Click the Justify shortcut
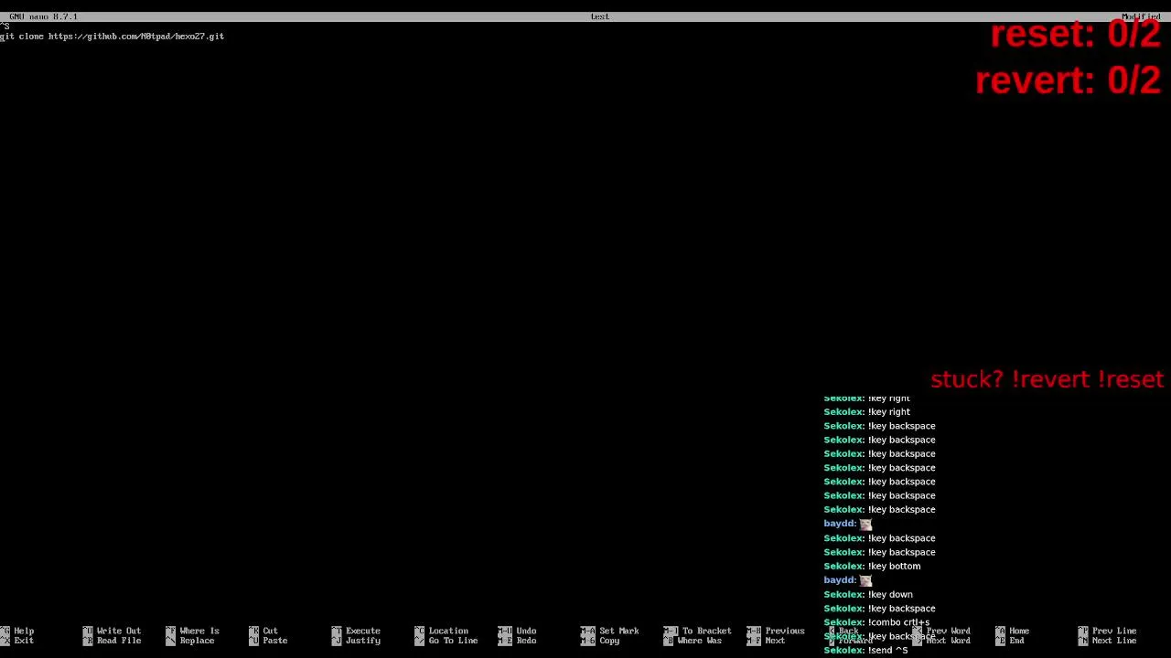Image resolution: width=1171 pixels, height=658 pixels. pyautogui.click(x=357, y=641)
